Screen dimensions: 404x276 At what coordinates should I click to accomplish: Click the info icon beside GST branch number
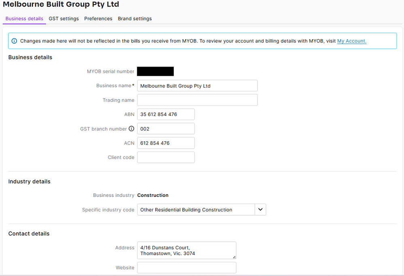point(131,129)
